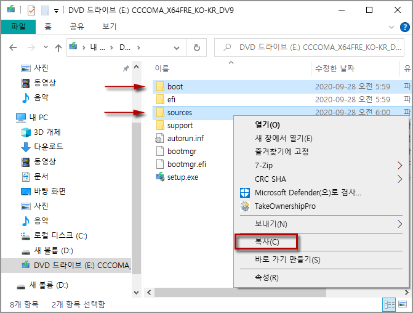Open the CRC SHA submenu
The image size is (413, 313).
tap(321, 179)
